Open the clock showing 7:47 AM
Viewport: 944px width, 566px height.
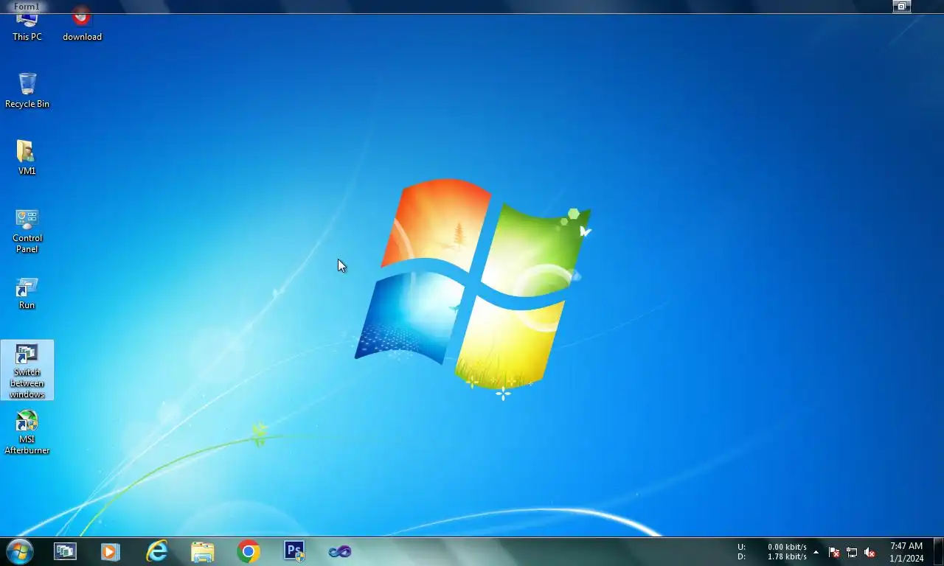906,552
